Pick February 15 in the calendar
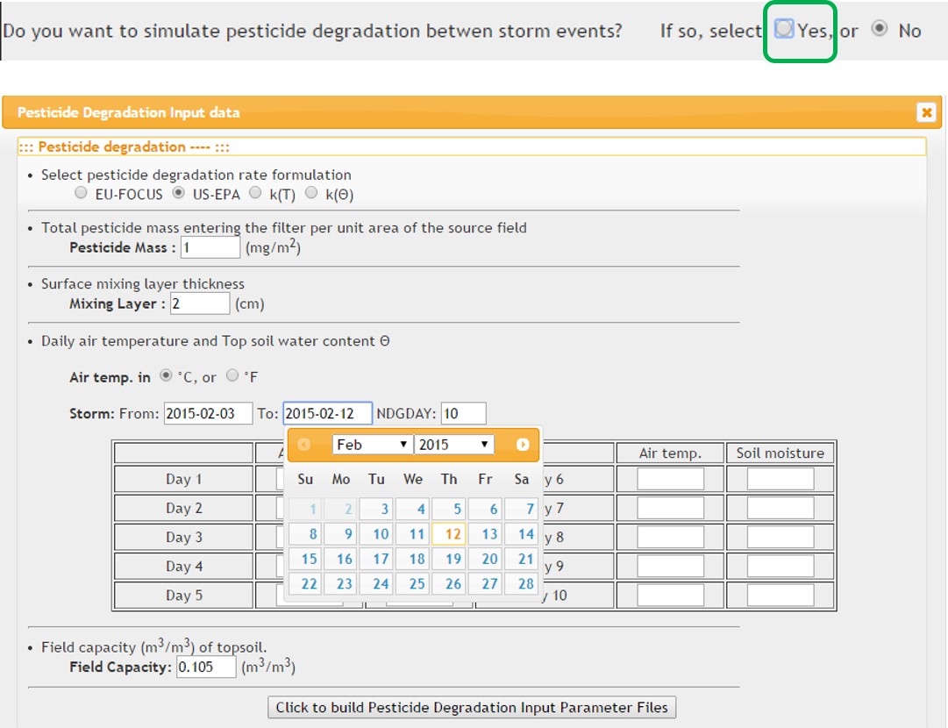This screenshot has height=728, width=948. point(305,559)
